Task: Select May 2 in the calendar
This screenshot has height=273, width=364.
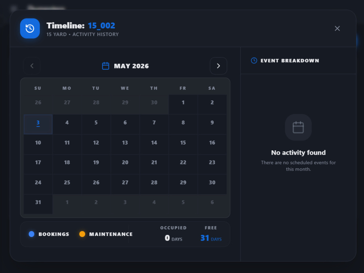Action: (212, 104)
